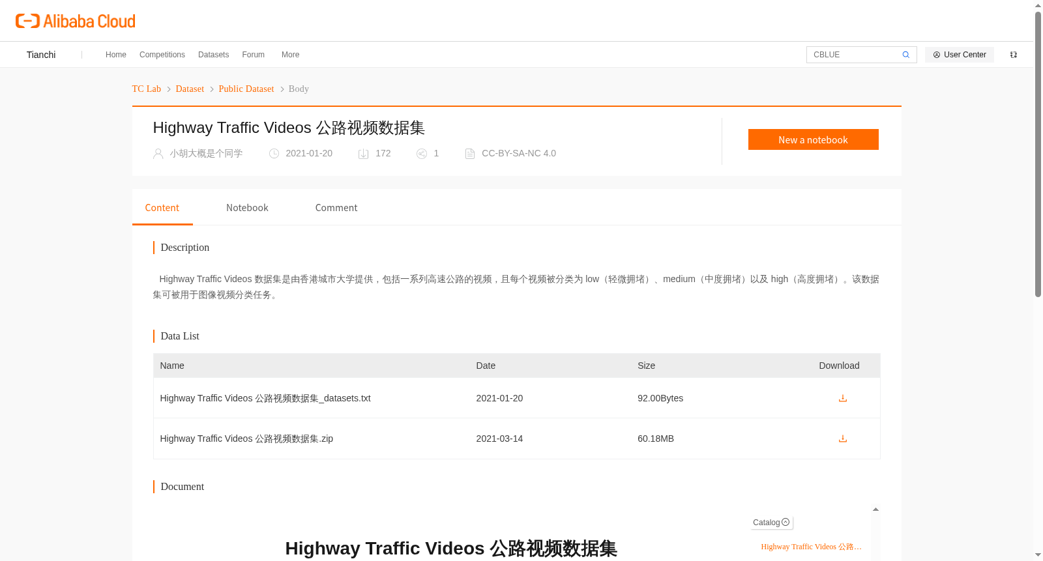Switch to the Content tab

coord(162,208)
